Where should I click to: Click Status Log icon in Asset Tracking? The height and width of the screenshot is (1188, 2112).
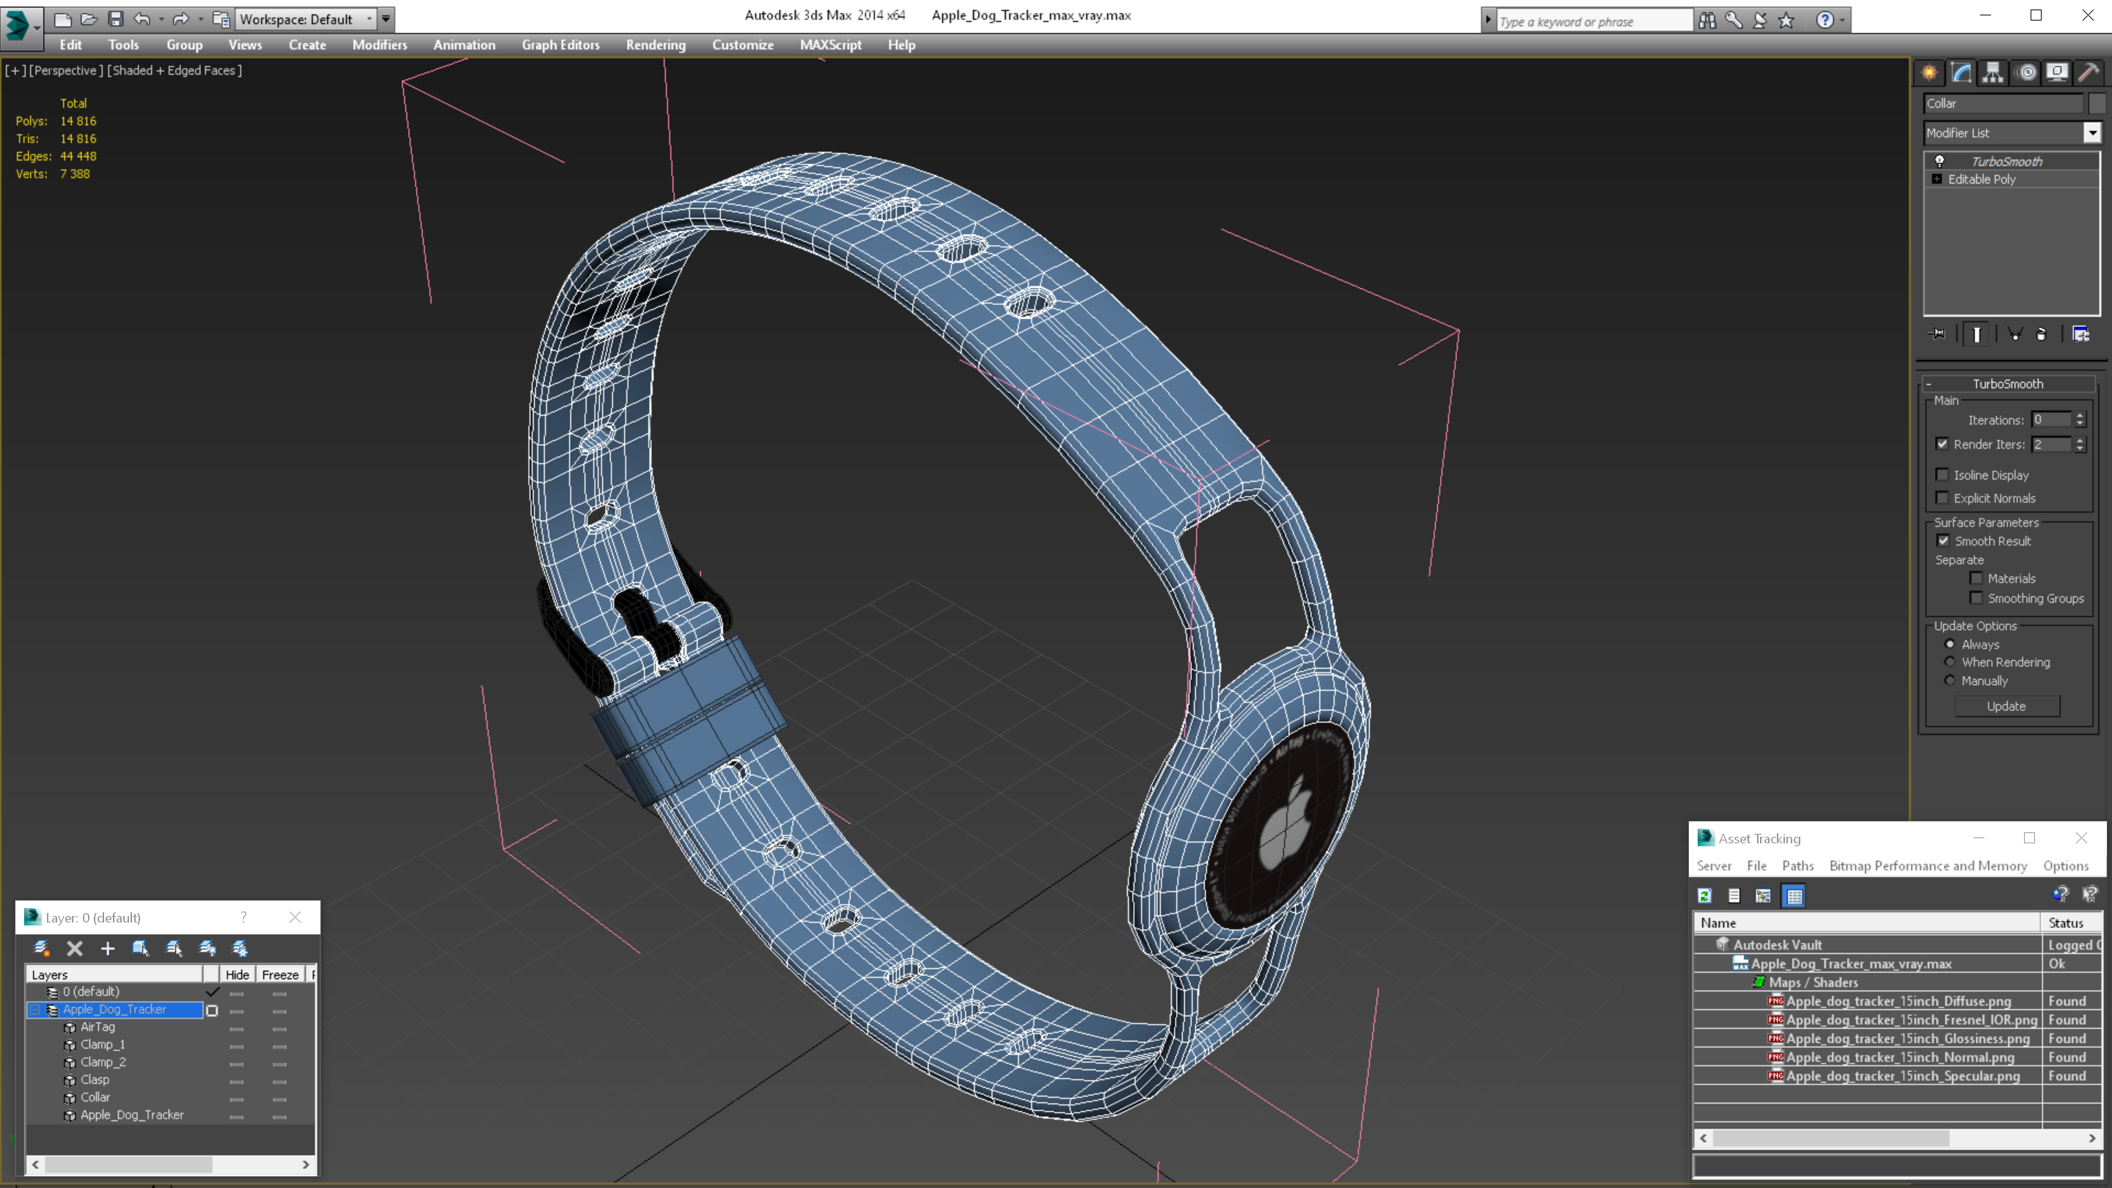(1734, 896)
